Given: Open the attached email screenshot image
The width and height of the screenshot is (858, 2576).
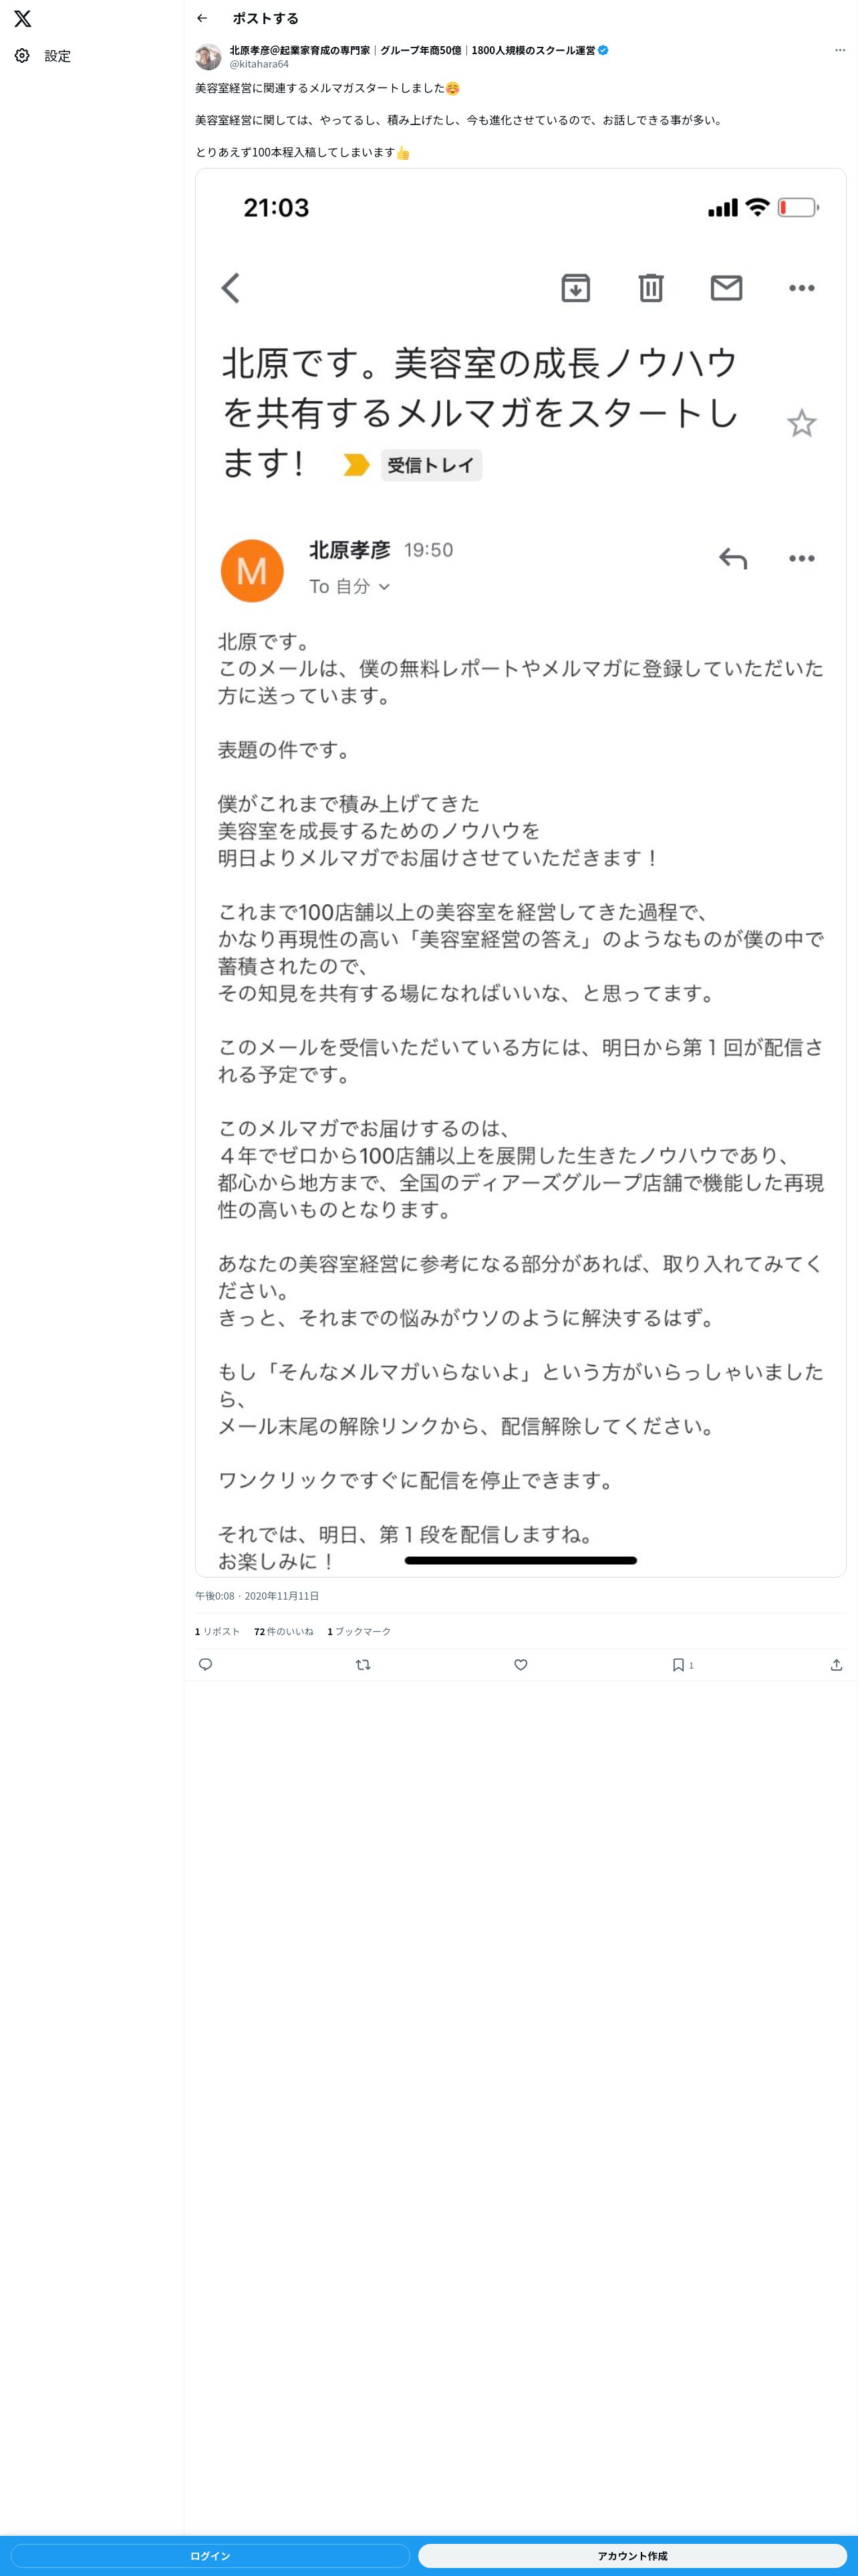Looking at the screenshot, I should tap(521, 872).
